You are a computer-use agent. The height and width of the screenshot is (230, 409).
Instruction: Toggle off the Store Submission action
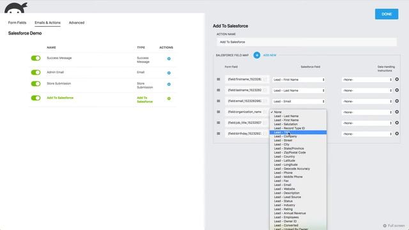tap(36, 84)
